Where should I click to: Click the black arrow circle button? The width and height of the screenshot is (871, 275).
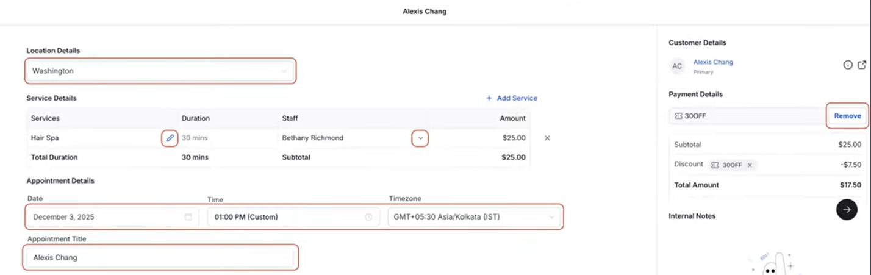coord(847,209)
